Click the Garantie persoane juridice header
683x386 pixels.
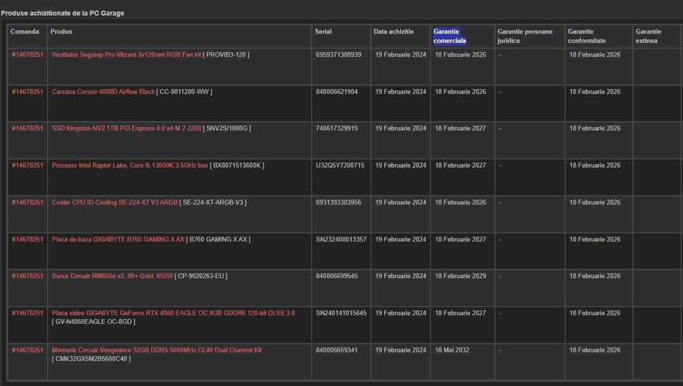[x=525, y=36]
